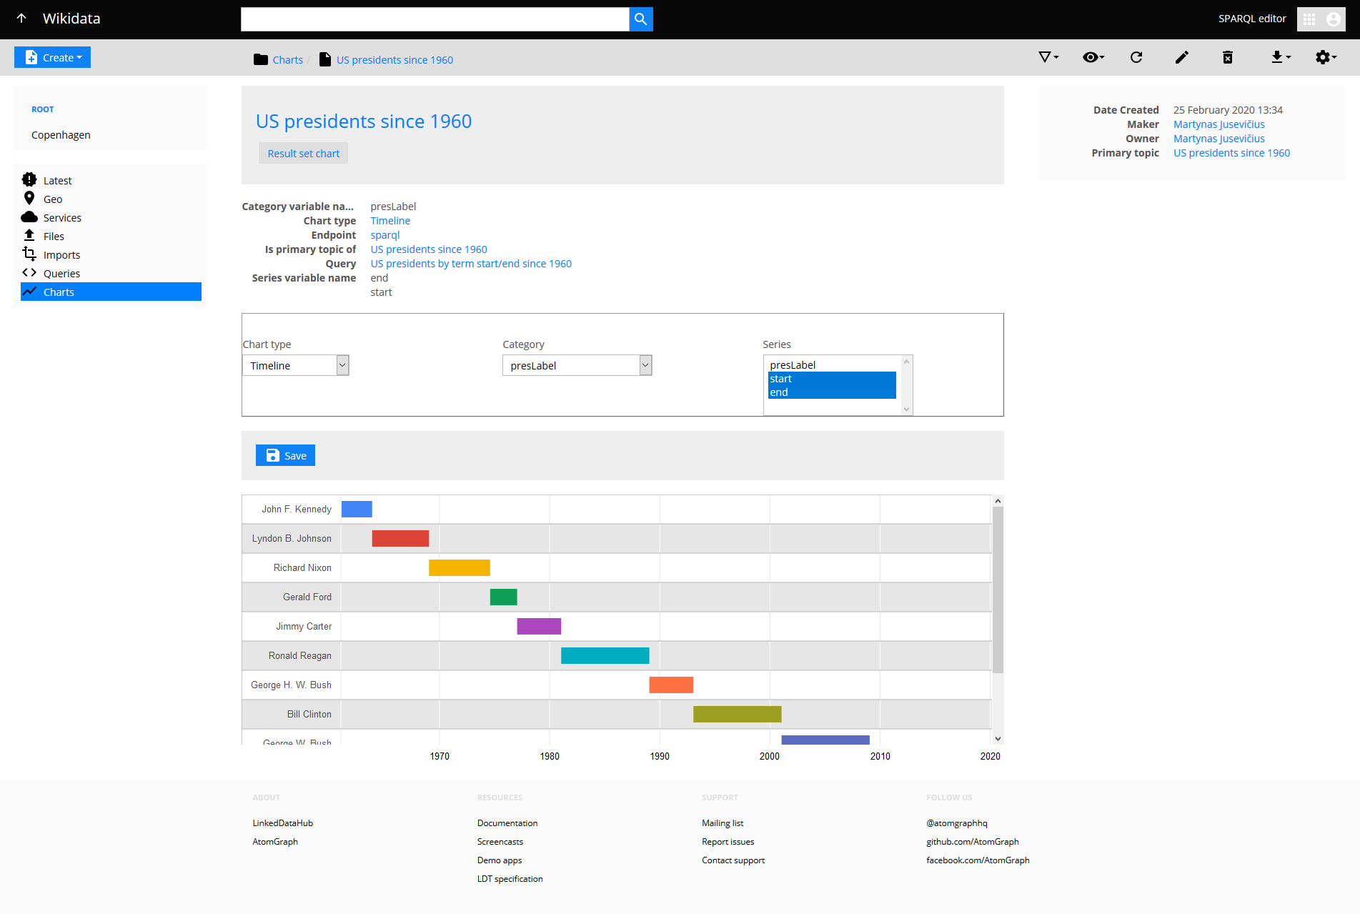Click the Latest sidebar icon
The width and height of the screenshot is (1360, 914).
(29, 179)
